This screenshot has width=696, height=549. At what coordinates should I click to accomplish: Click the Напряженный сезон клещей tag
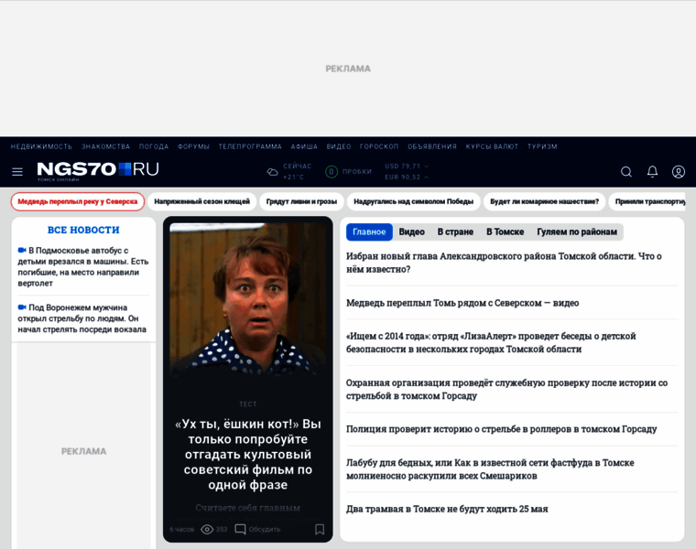[x=202, y=202]
